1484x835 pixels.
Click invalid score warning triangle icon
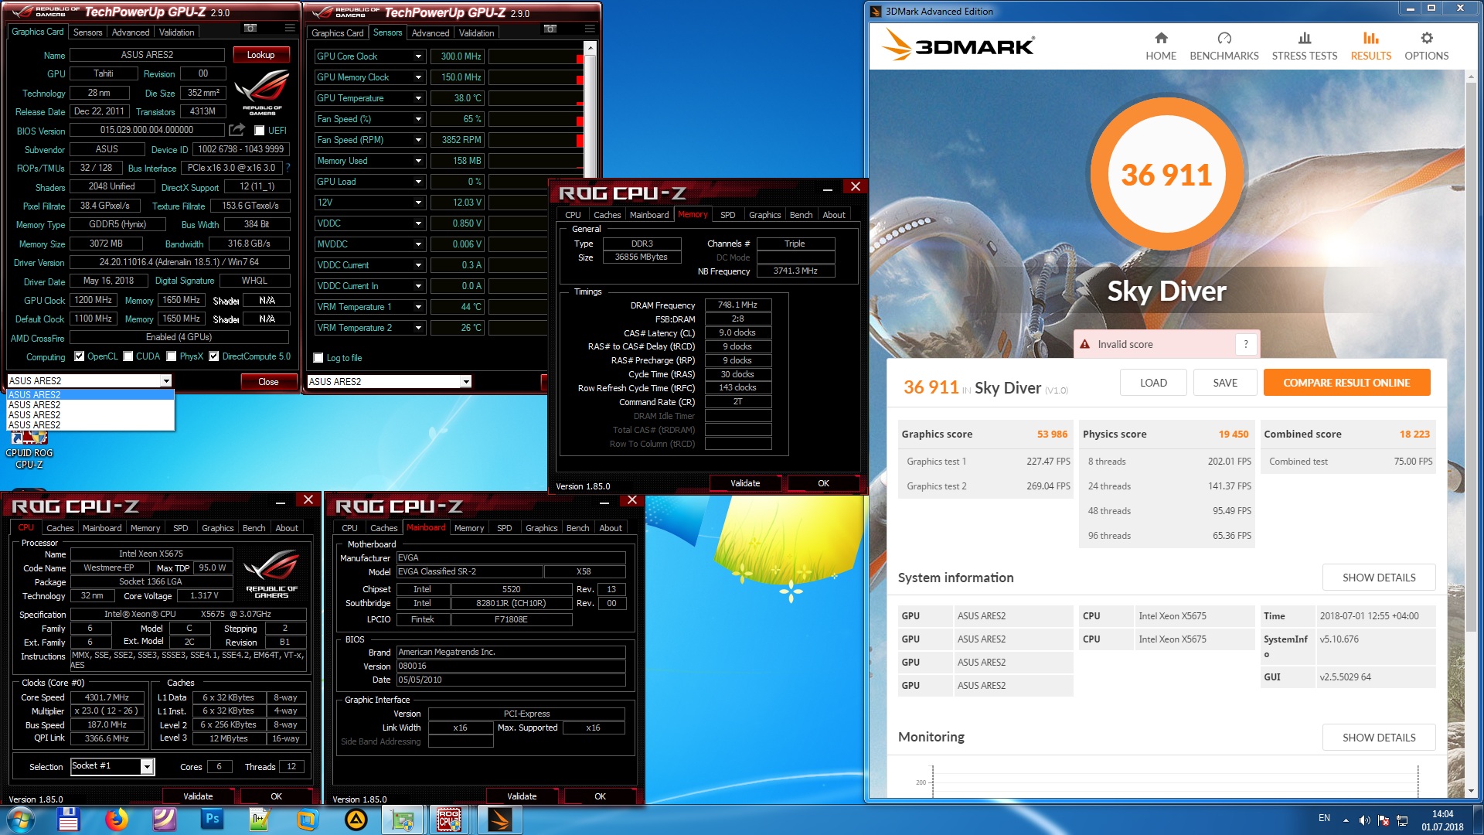click(1084, 344)
